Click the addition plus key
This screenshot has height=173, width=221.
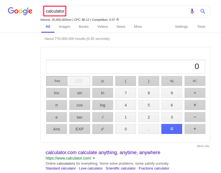pyautogui.click(x=195, y=129)
